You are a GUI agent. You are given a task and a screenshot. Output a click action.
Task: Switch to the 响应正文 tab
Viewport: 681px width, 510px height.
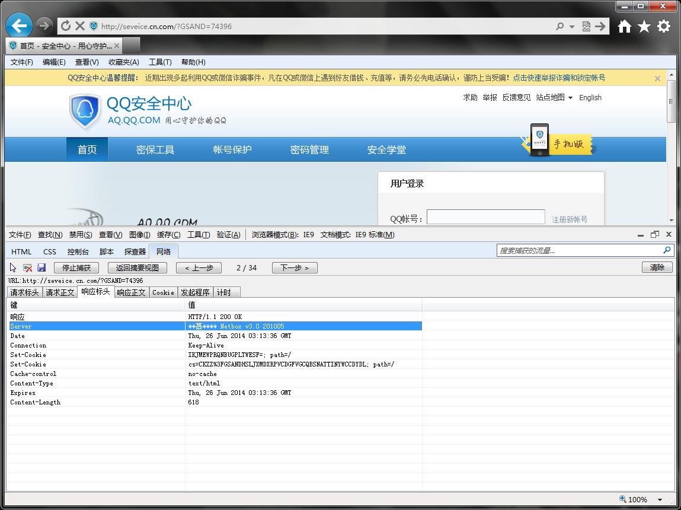pyautogui.click(x=131, y=292)
